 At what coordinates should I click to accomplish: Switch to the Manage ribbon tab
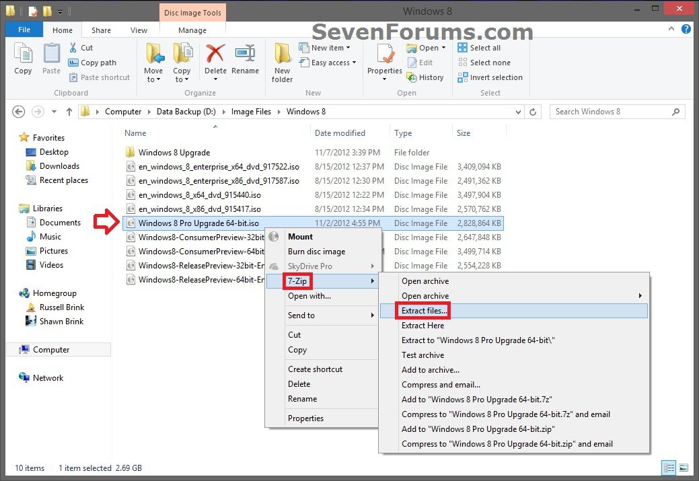[x=192, y=30]
